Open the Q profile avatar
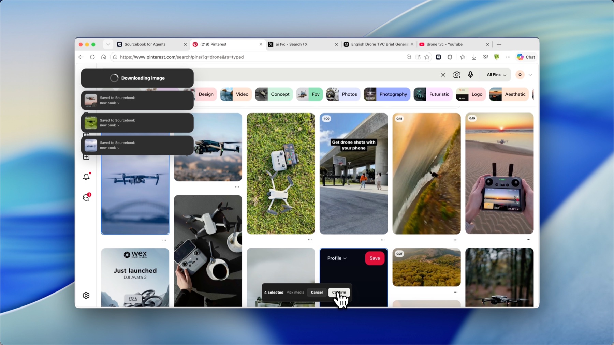 tap(520, 75)
